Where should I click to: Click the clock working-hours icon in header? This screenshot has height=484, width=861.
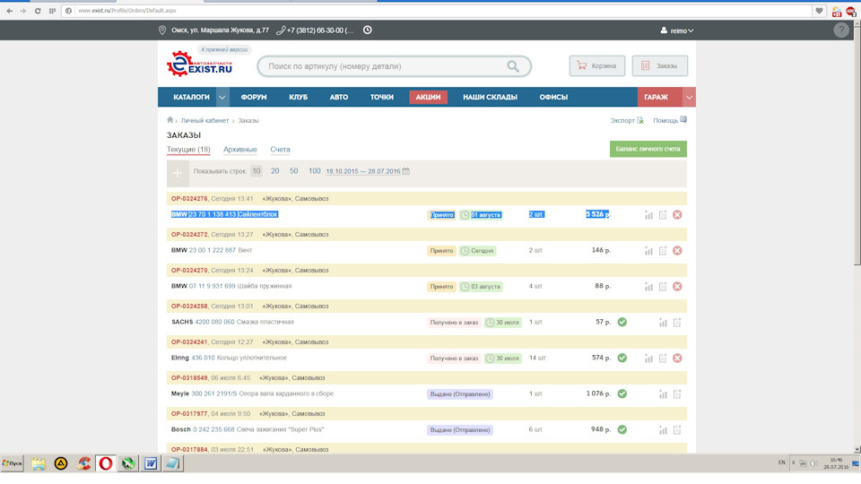368,30
